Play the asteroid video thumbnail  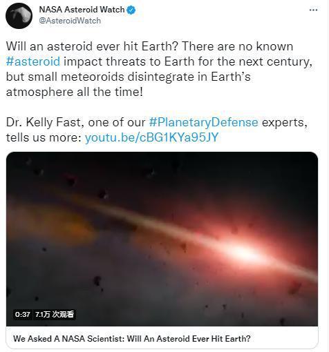tap(162, 239)
